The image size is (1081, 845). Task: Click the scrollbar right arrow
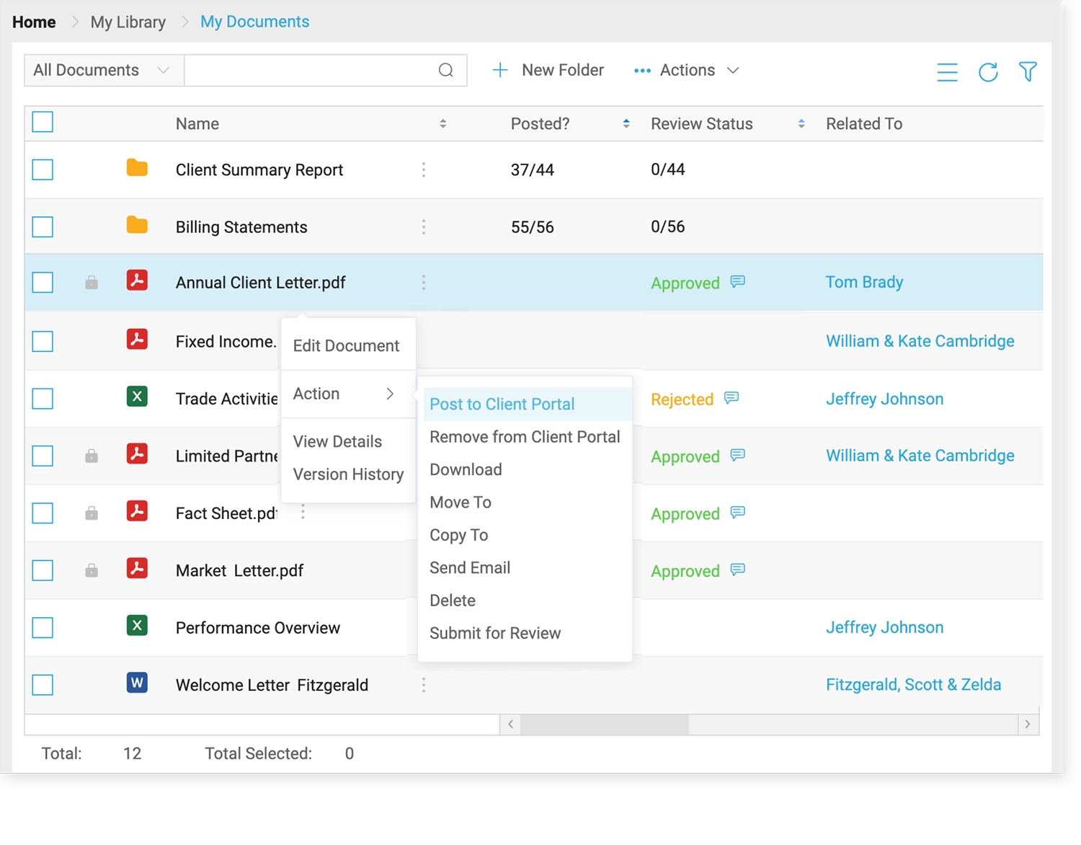1028,724
